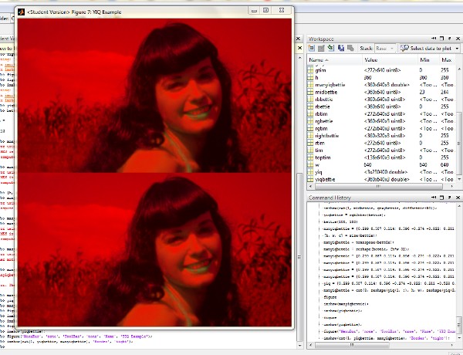
Task: Click the Open variable icon in Workspace toolbar
Action: pos(321,48)
